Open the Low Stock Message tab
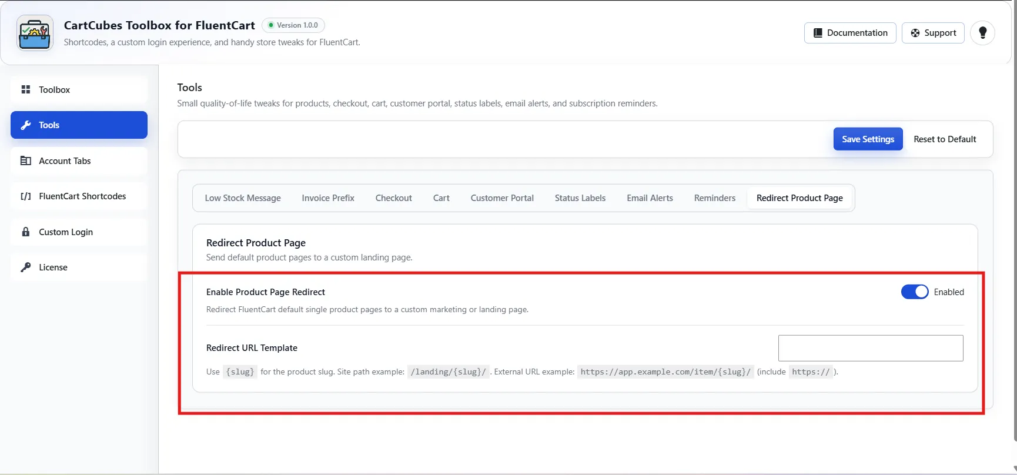The height and width of the screenshot is (475, 1017). (x=243, y=198)
